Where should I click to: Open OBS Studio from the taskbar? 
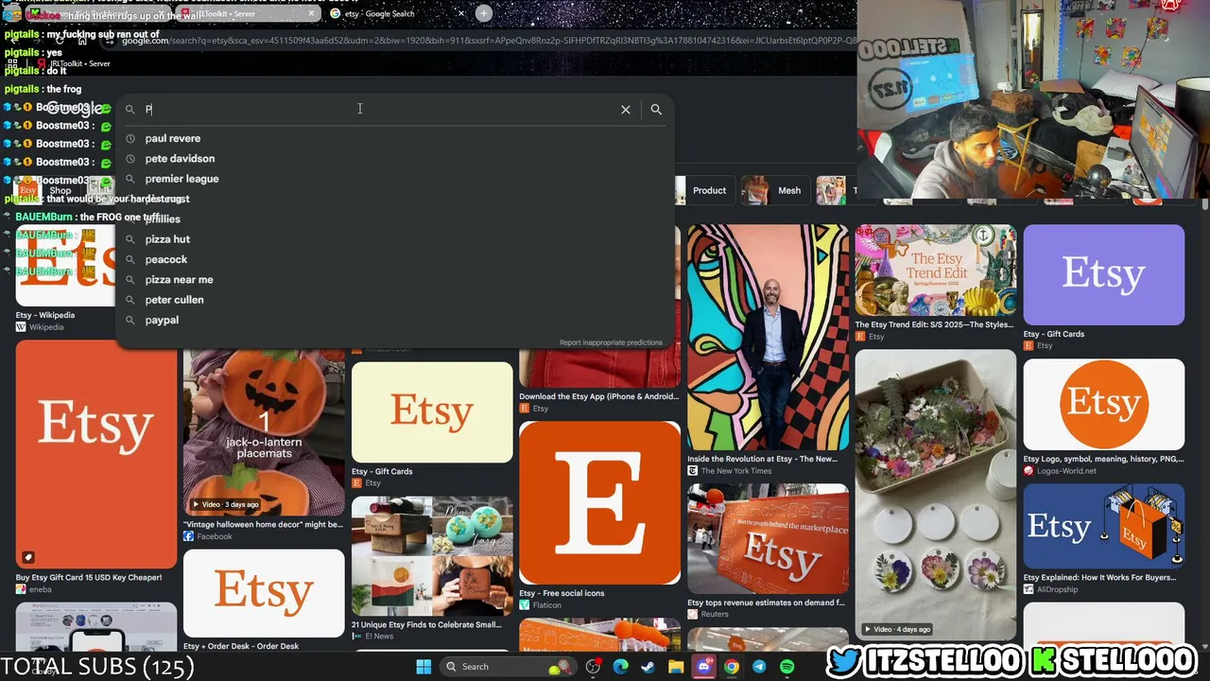click(x=593, y=667)
